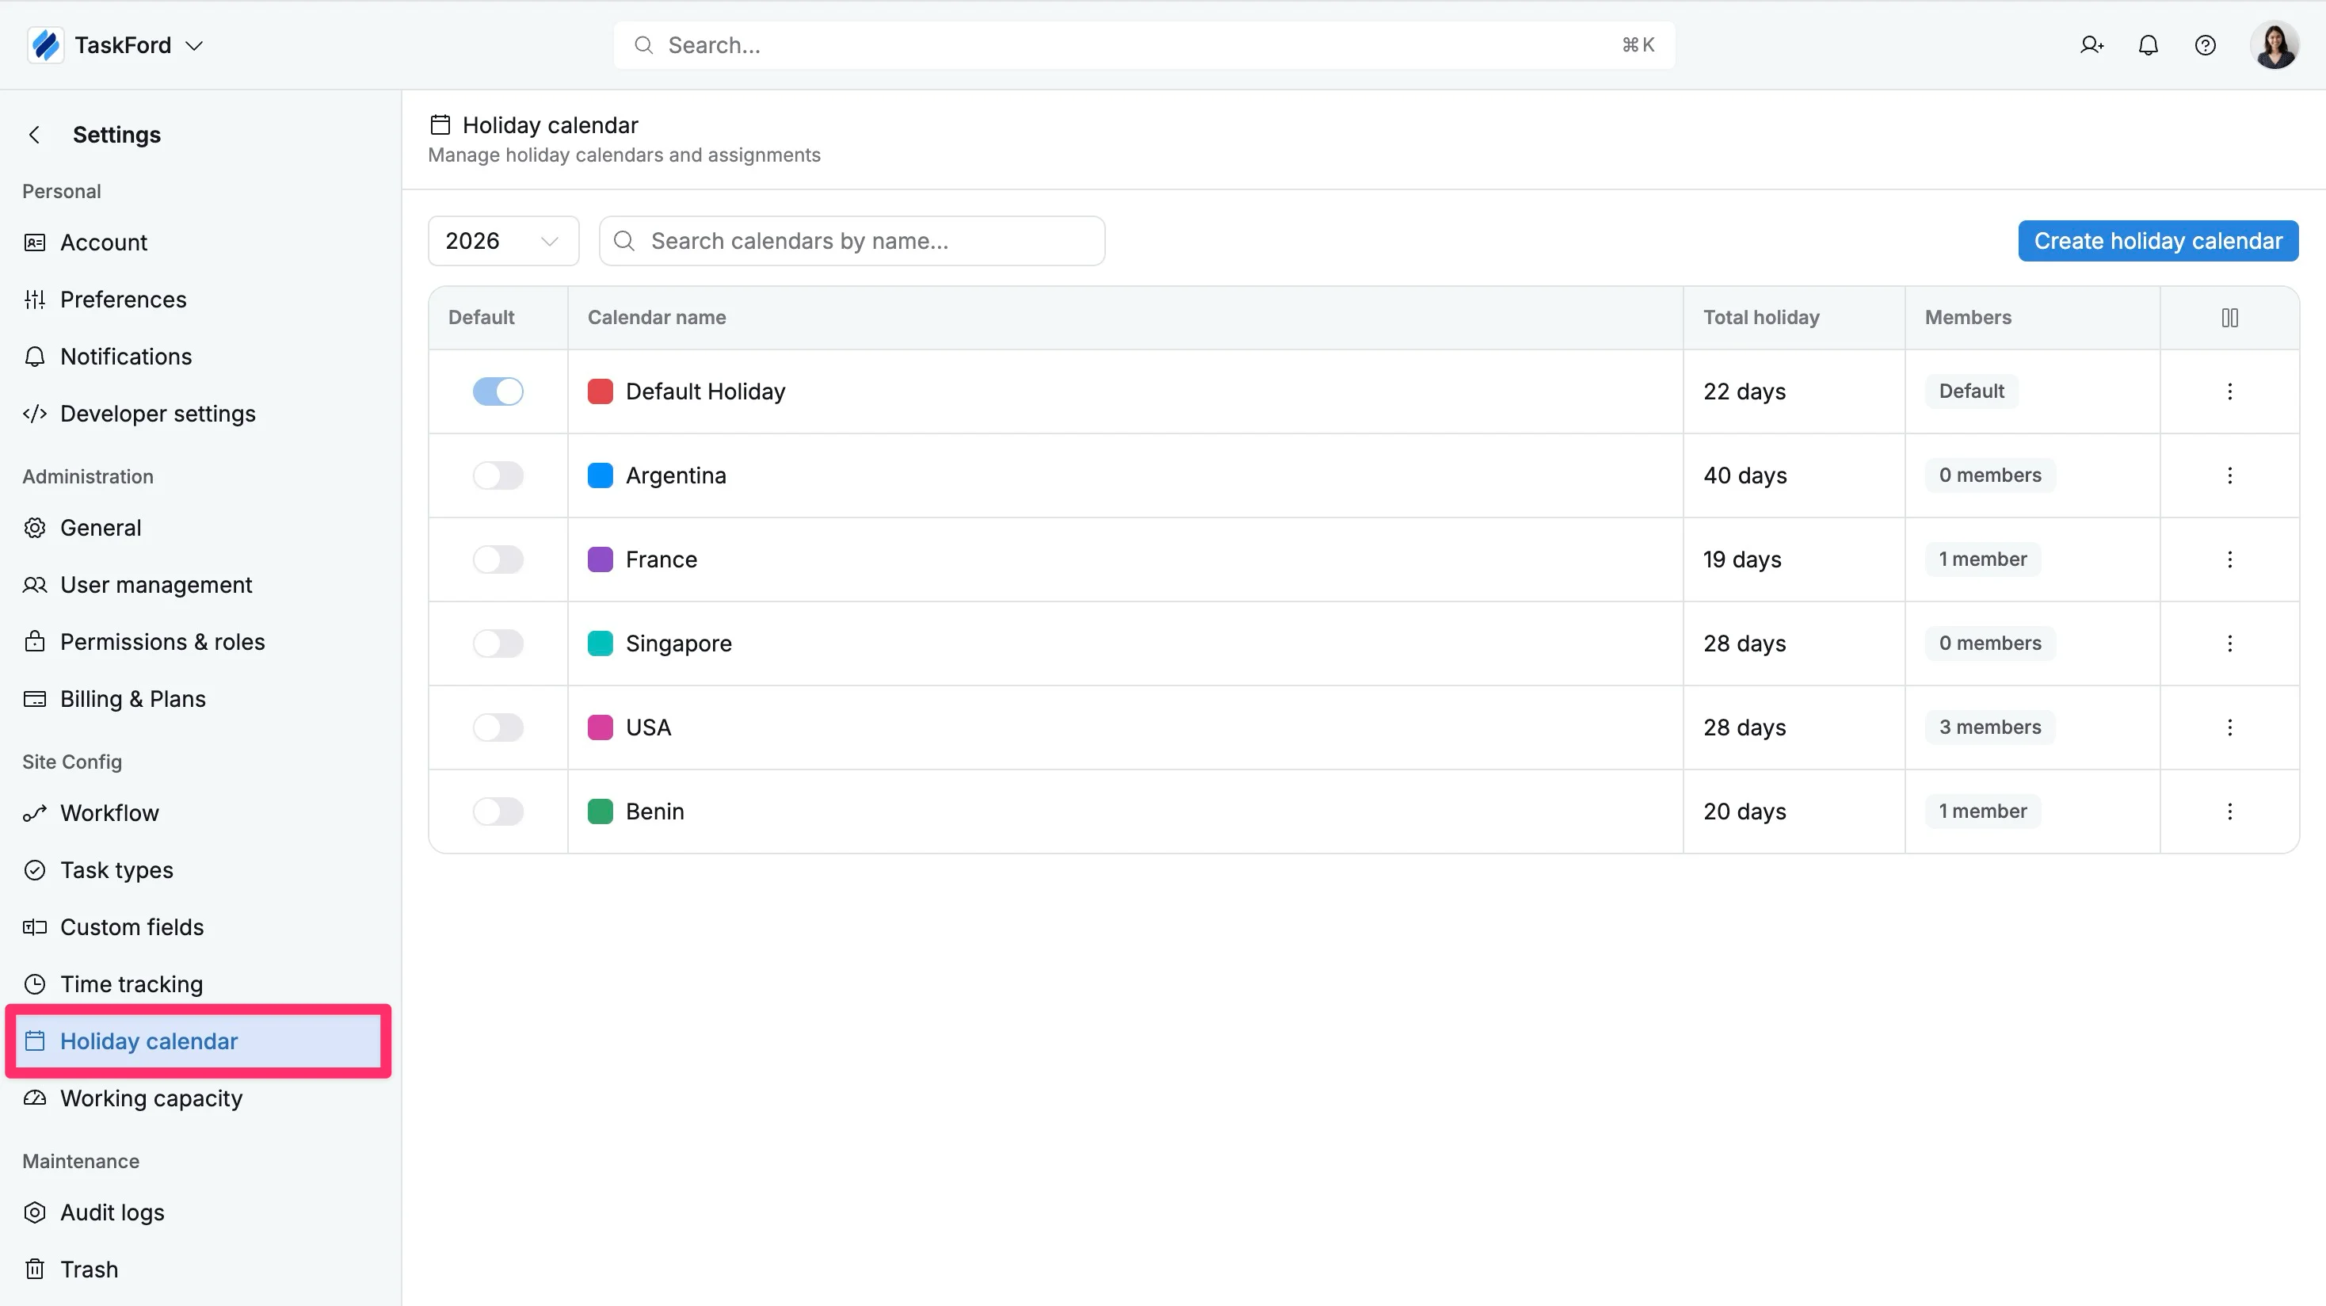The image size is (2326, 1306).
Task: Enable the default toggle for France
Action: pos(498,559)
